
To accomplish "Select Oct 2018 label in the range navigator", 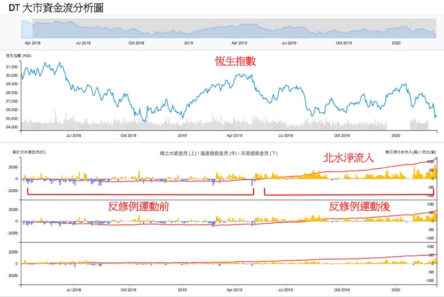I will coord(136,43).
